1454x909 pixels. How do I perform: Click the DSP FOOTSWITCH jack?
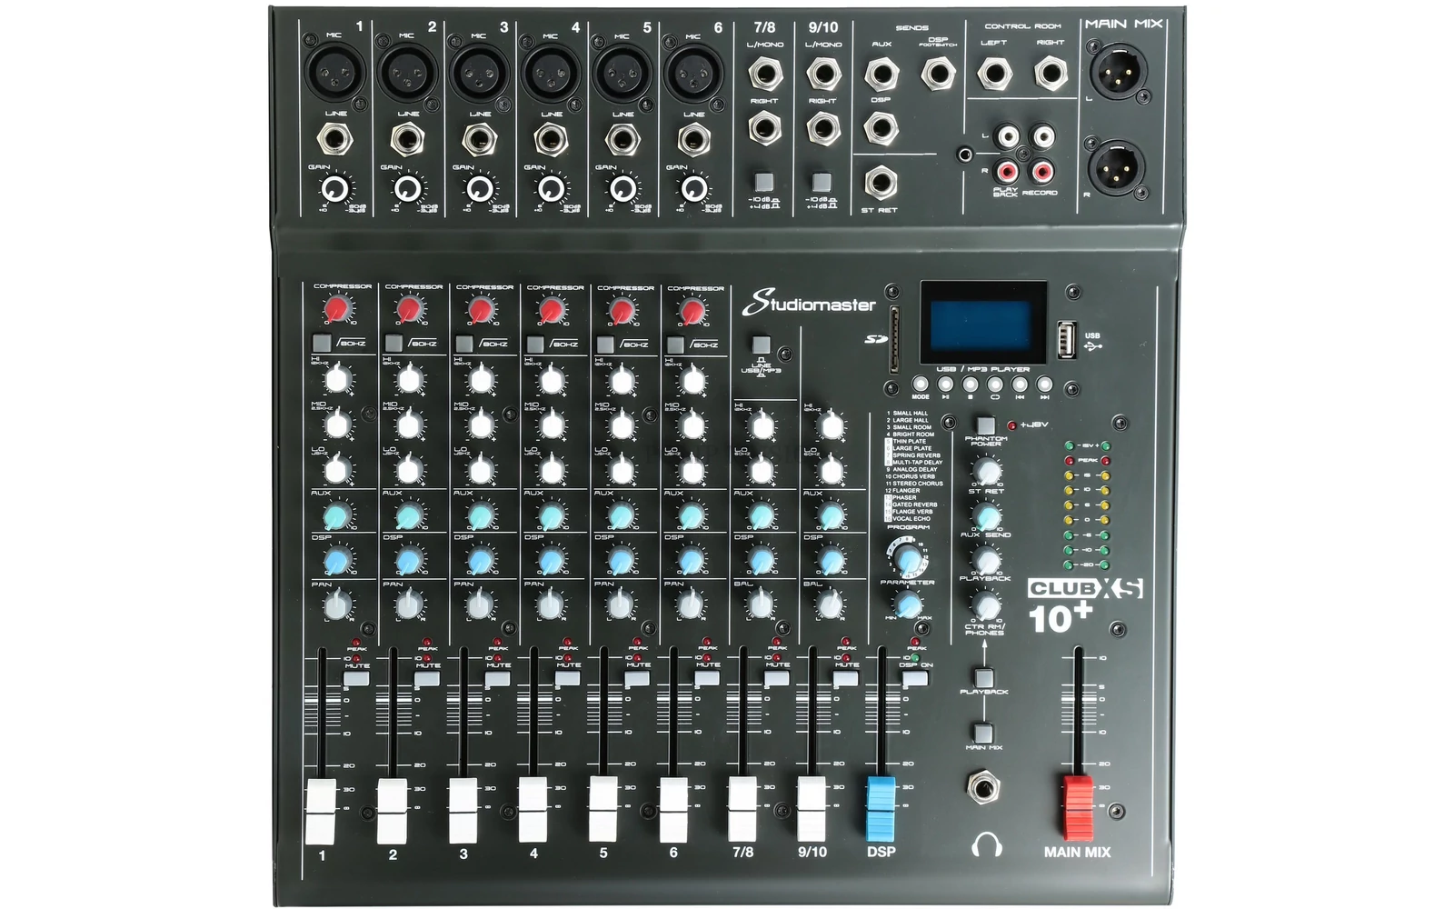938,73
